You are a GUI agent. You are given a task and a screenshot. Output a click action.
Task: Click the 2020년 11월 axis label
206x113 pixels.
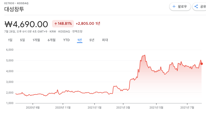(x=63, y=108)
